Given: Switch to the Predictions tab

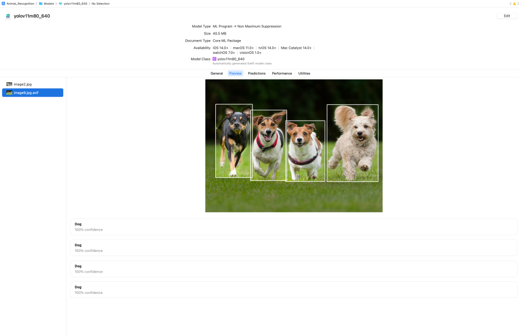Looking at the screenshot, I should click(256, 73).
